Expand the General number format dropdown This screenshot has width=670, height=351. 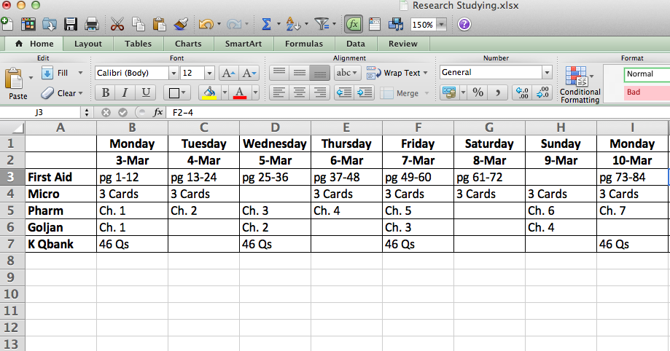coord(547,73)
